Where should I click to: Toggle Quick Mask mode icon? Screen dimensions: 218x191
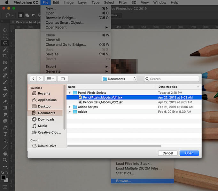(x=5, y=187)
